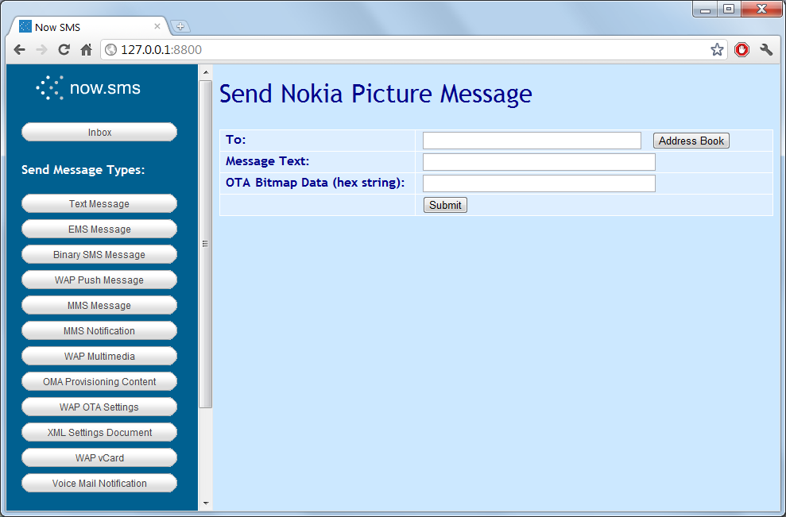Open WAP vCard form
This screenshot has width=786, height=517.
pos(99,458)
